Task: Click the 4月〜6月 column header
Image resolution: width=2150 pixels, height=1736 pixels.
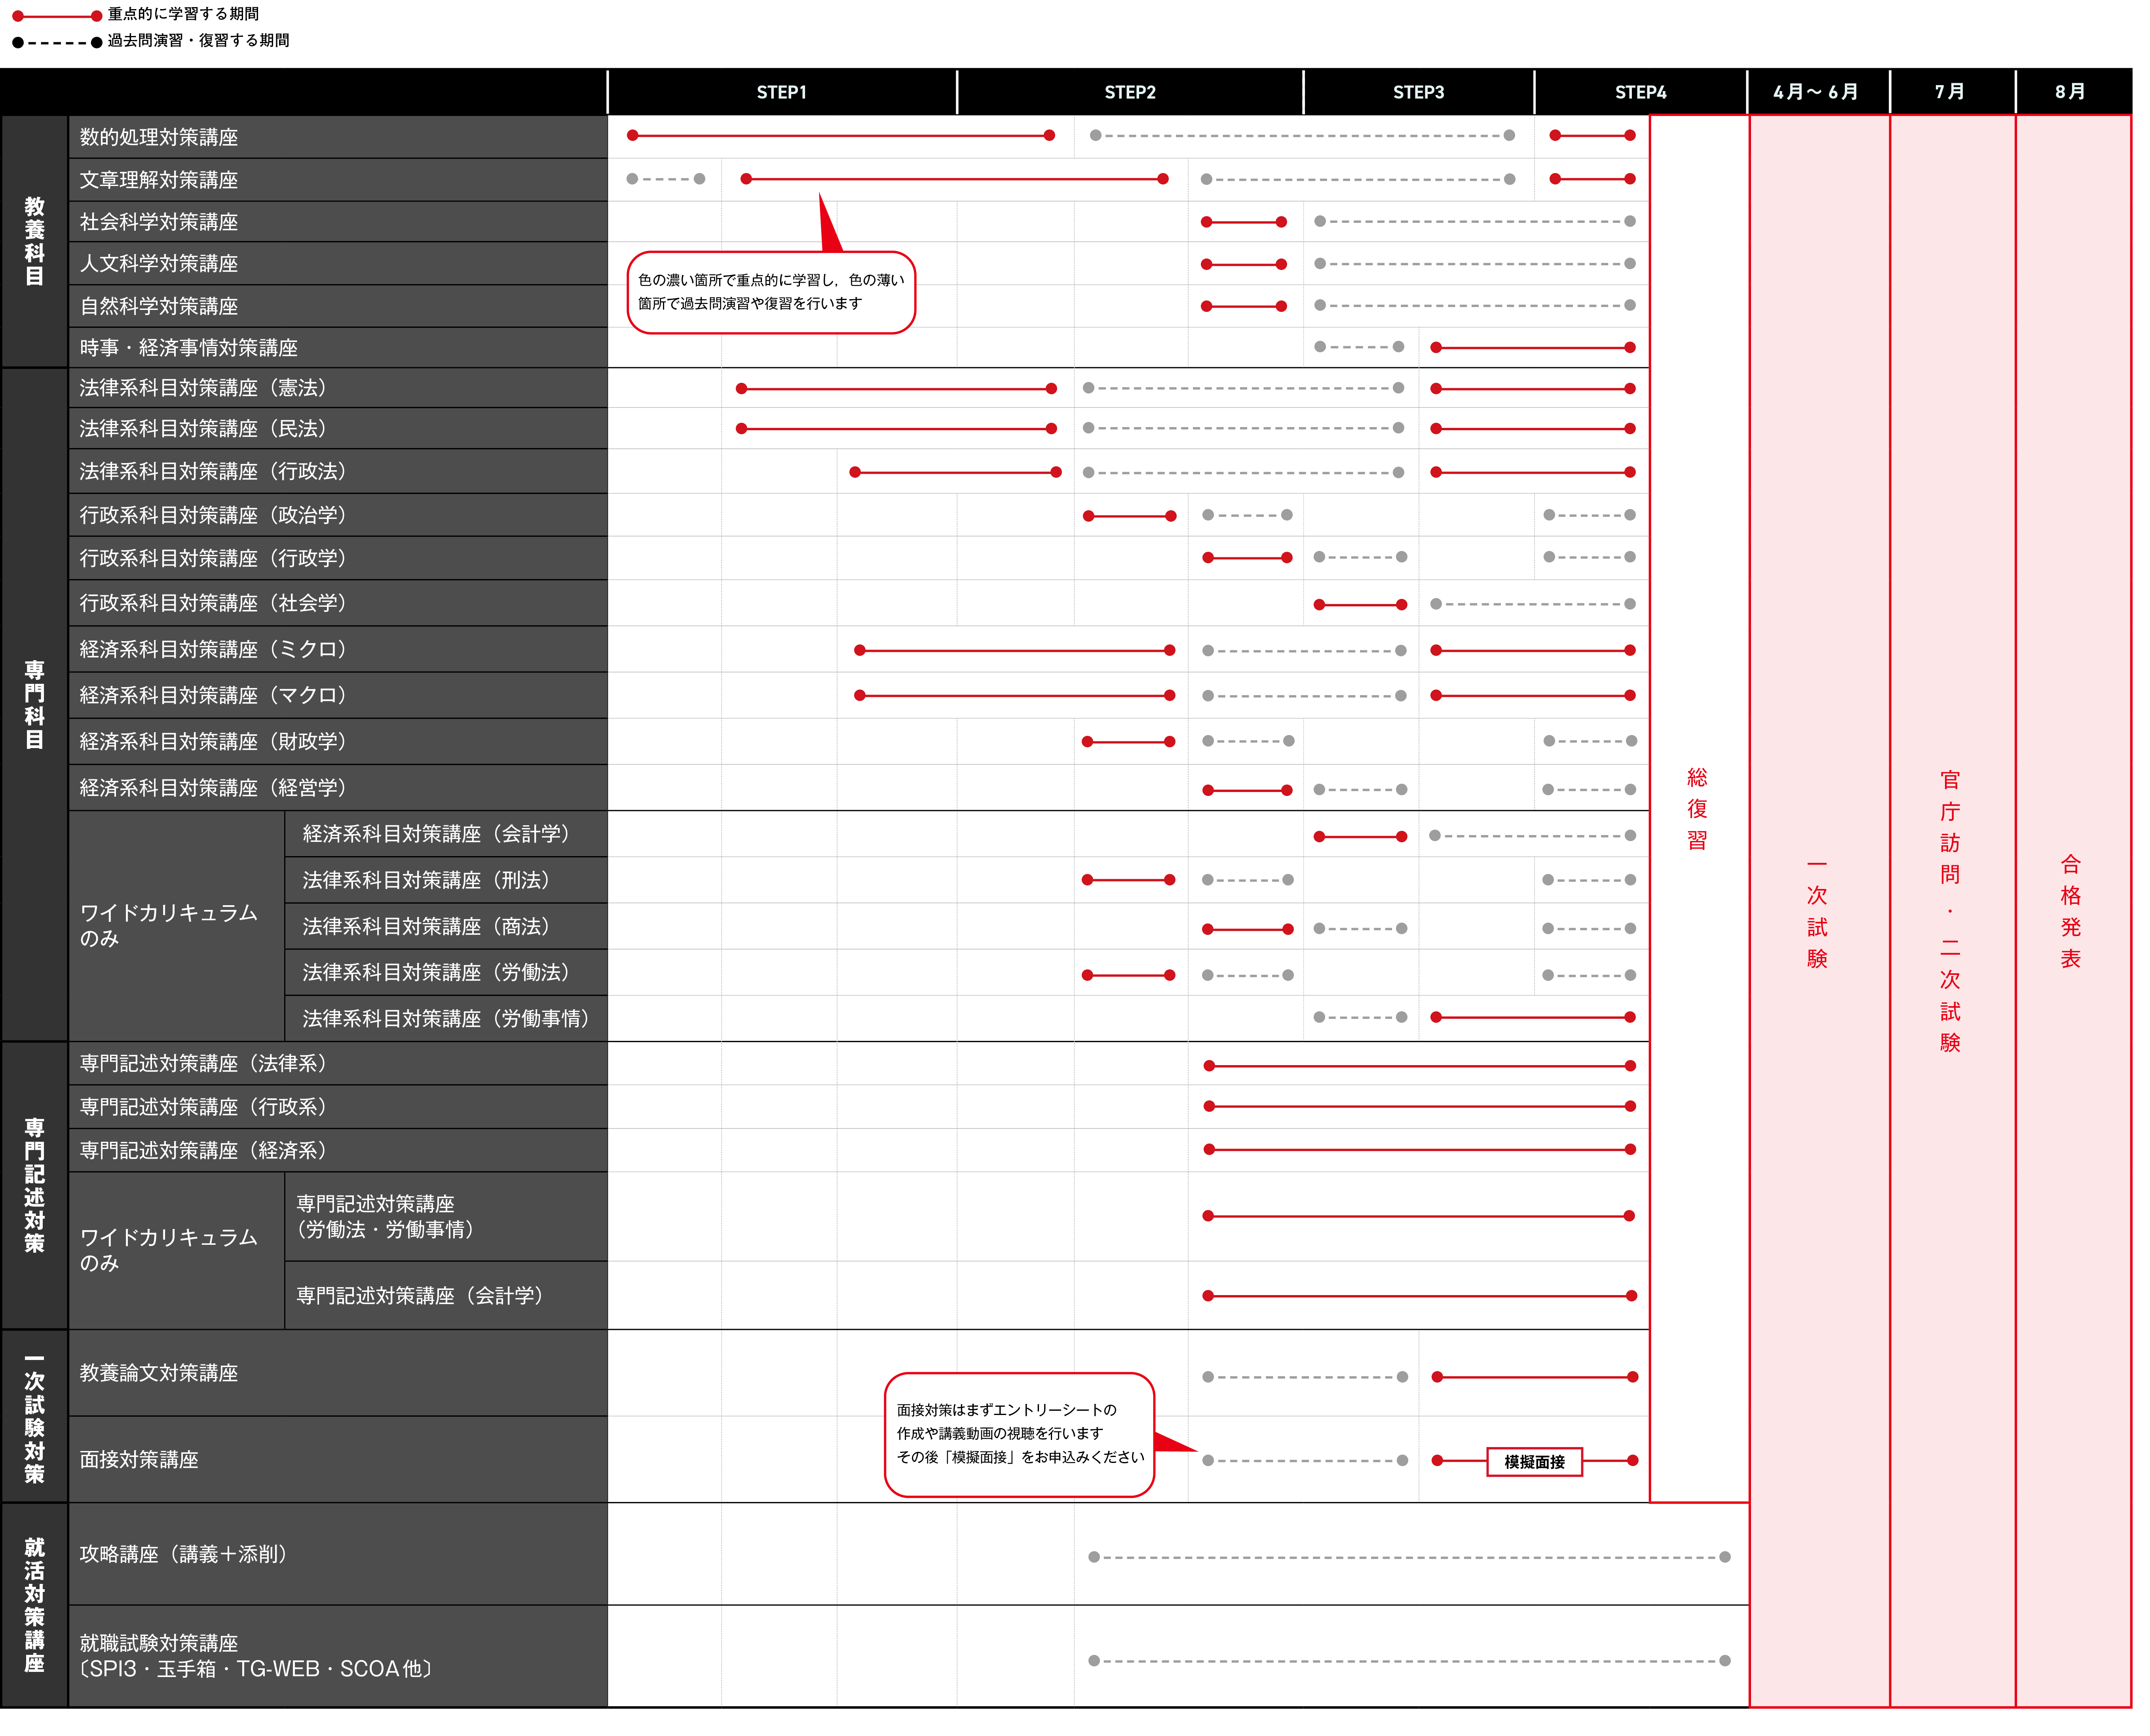Action: click(x=1815, y=92)
